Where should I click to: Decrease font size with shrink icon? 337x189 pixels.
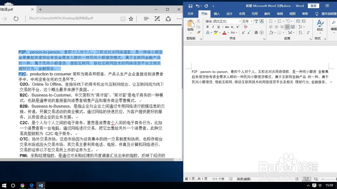coord(249,33)
